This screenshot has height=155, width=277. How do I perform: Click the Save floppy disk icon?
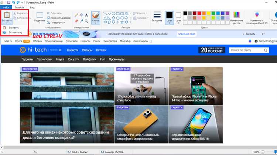[x=8, y=3]
